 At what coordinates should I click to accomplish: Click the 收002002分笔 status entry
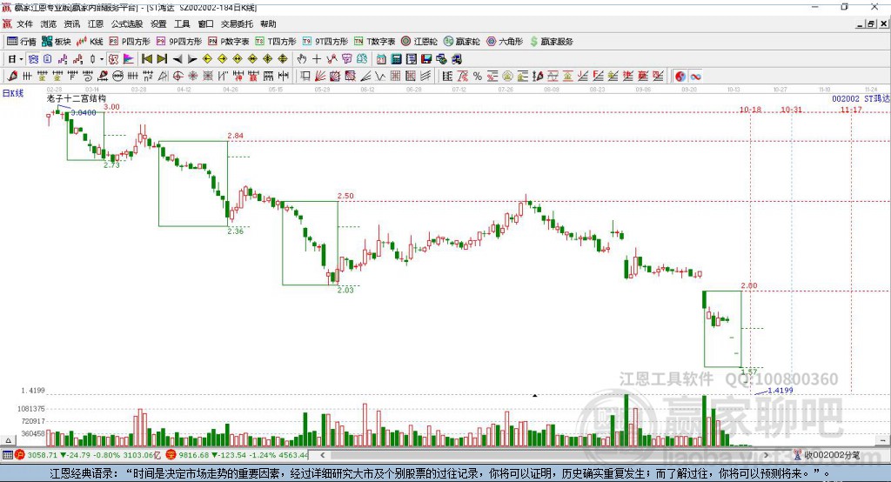[827, 455]
